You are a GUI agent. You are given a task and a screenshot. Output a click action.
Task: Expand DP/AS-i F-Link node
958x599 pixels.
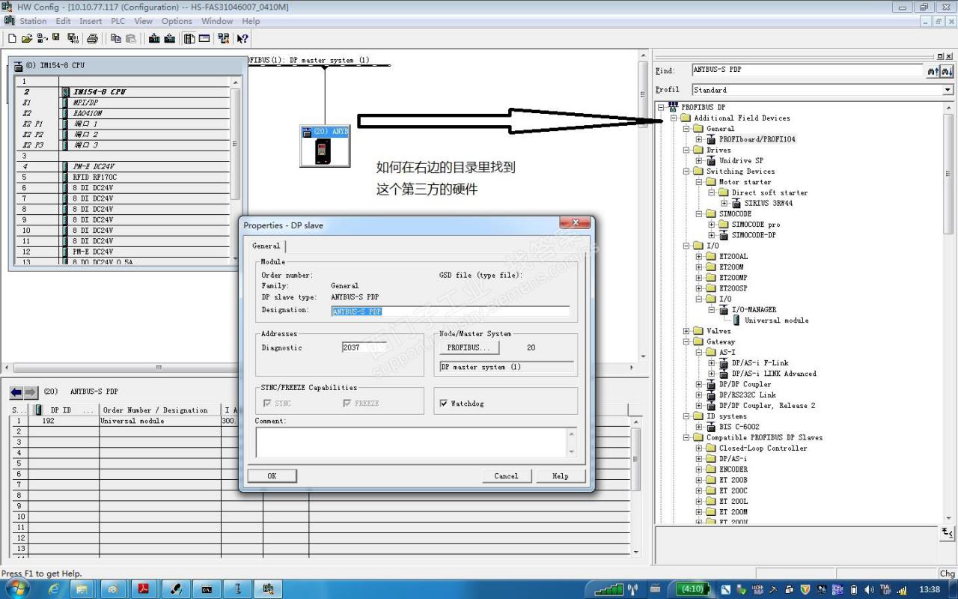[712, 363]
